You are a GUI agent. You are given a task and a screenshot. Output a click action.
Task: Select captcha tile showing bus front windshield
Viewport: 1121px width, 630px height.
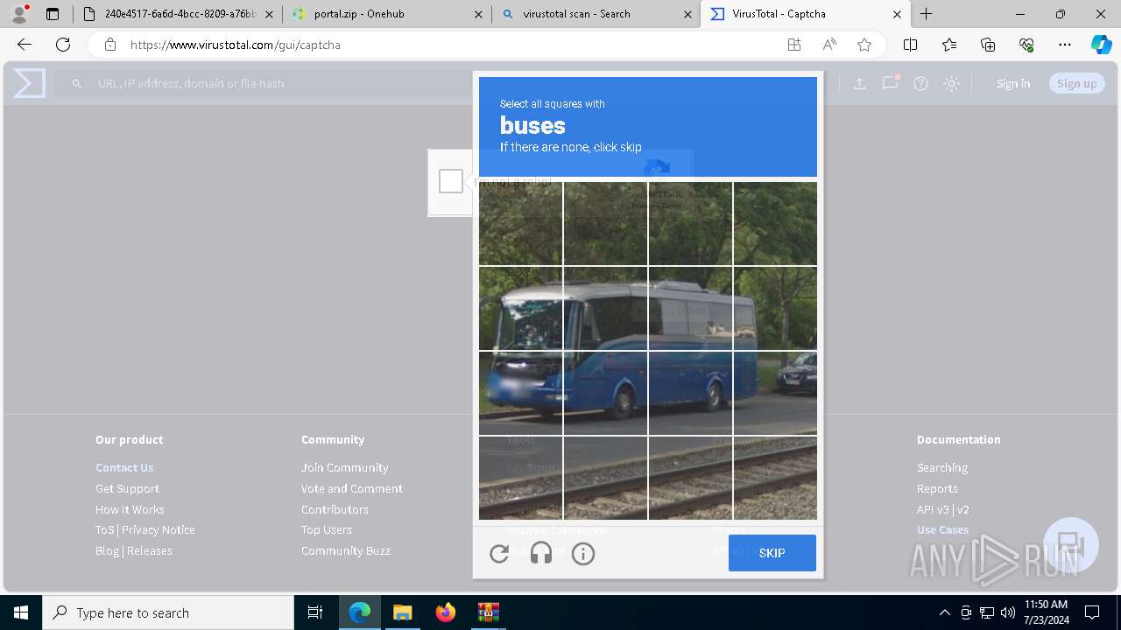[521, 308]
